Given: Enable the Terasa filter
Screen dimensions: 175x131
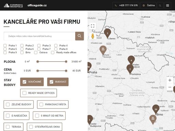Looking at the screenshot, I should click(x=13, y=127).
